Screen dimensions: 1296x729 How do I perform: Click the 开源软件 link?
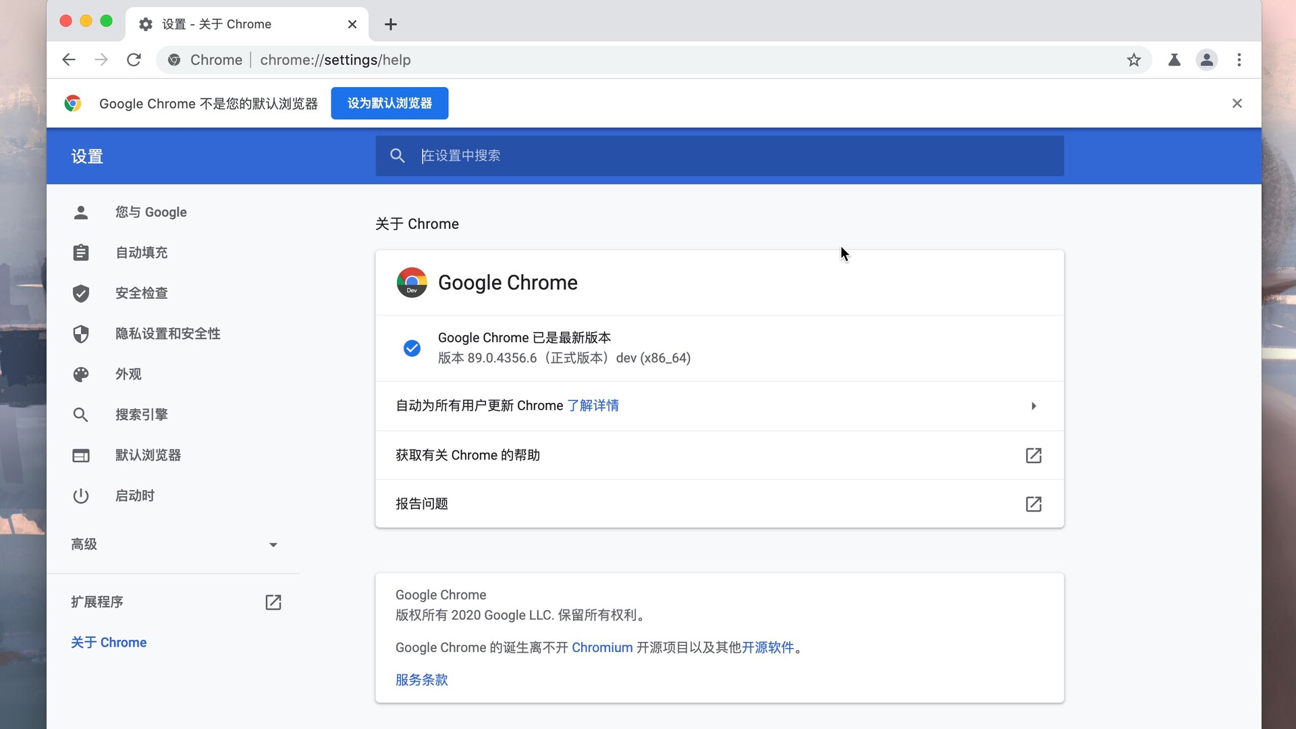(768, 647)
